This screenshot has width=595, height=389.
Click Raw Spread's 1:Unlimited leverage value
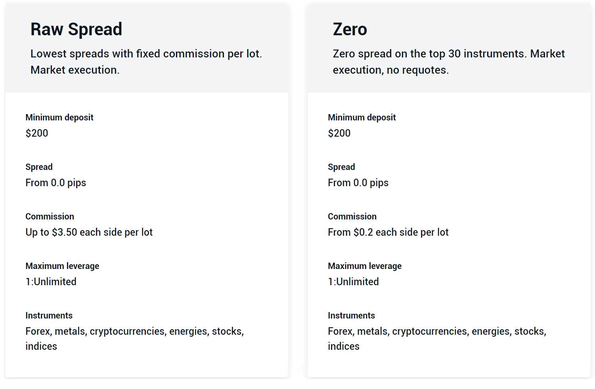click(51, 282)
